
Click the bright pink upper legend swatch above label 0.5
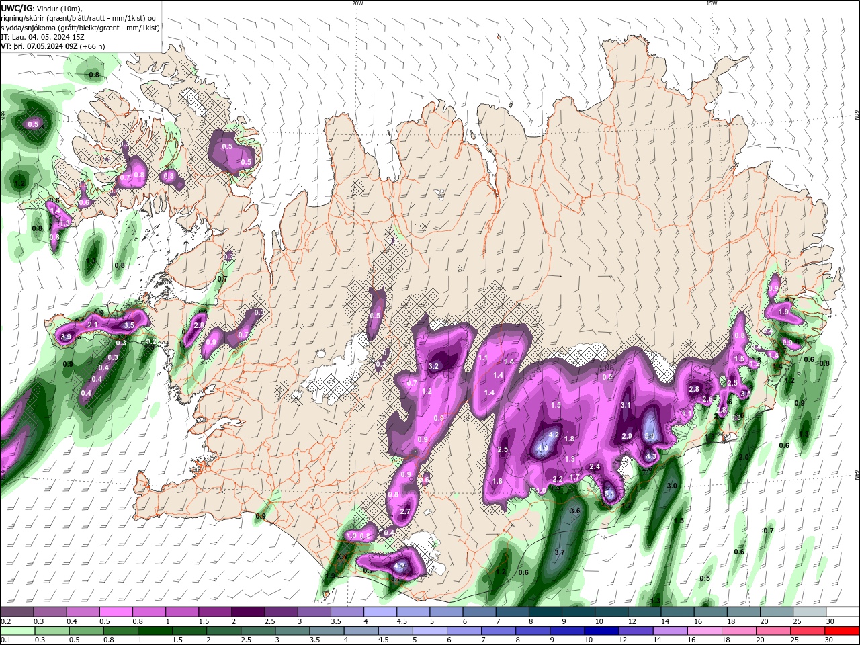point(116,612)
